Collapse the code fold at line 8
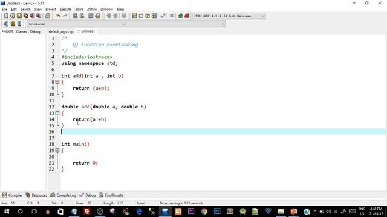The height and width of the screenshot is (217, 387). 57,82
